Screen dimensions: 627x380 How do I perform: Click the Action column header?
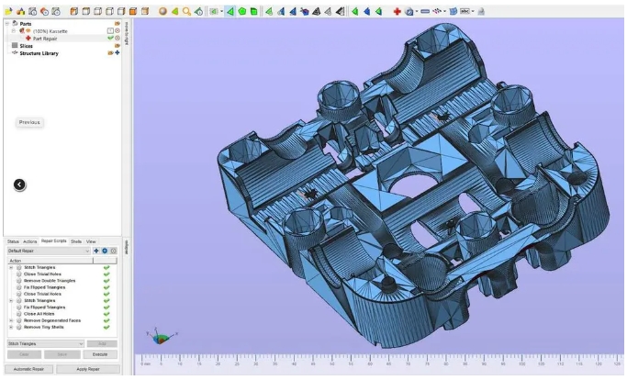50,261
